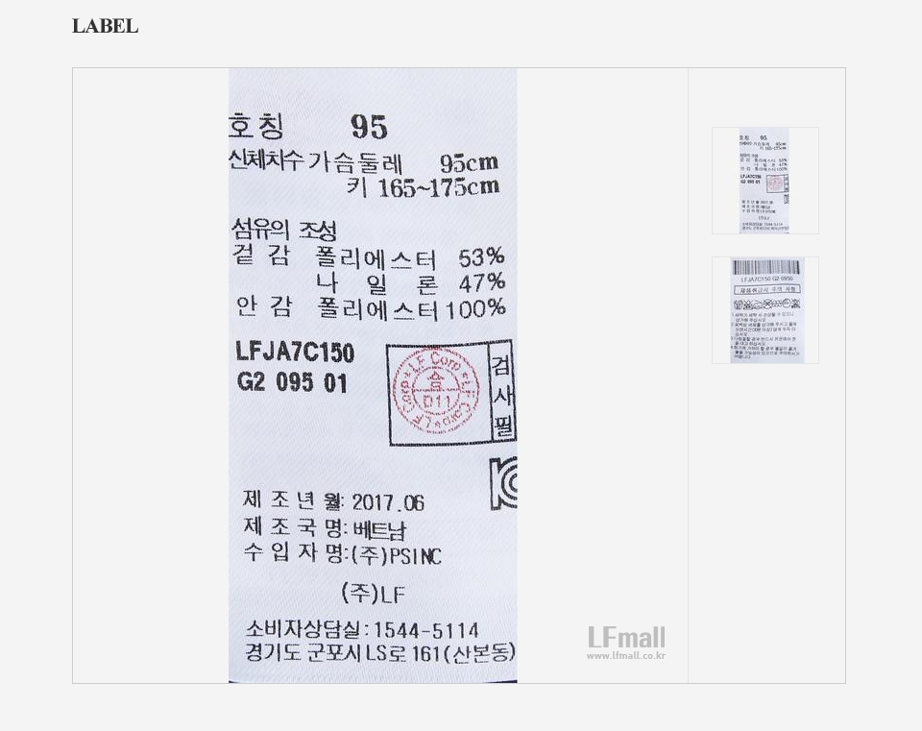Select the barcode care label thumbnail
The image size is (922, 731).
coord(765,310)
